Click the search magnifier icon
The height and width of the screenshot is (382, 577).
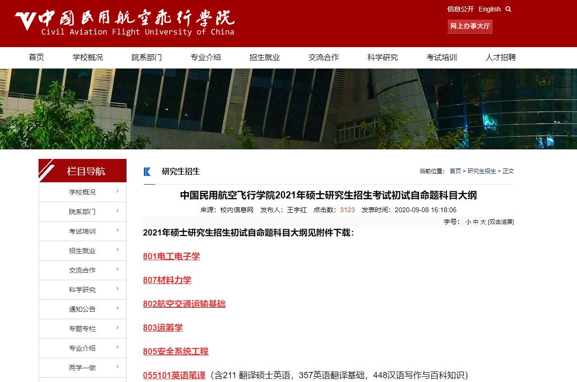point(508,9)
